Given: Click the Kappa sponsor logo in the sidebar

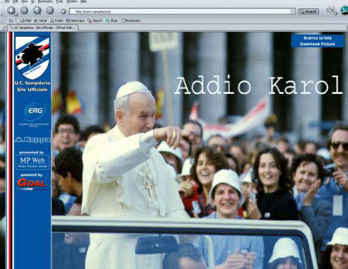Looking at the screenshot, I should point(32,140).
